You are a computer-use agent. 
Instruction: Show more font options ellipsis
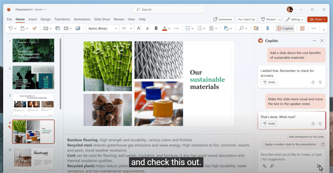176,28
